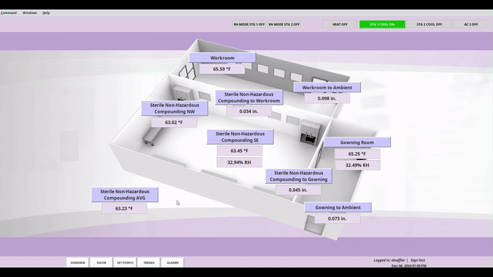Toggle RH MODE STG 2 OFF indicator
This screenshot has width=493, height=277.
coord(284,25)
